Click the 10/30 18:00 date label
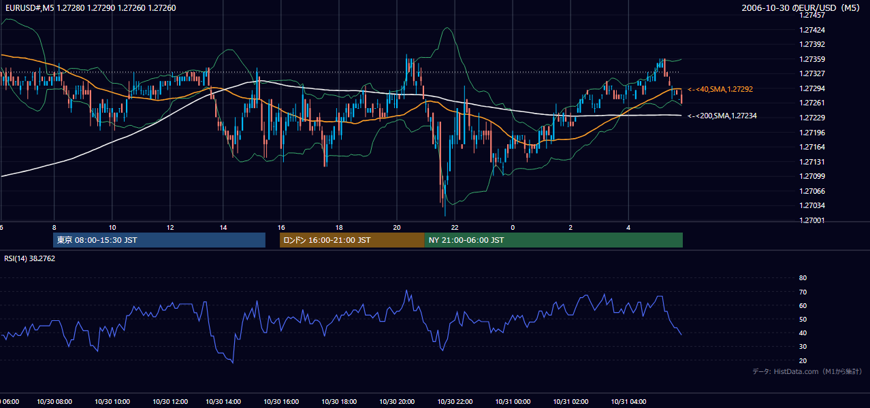This screenshot has width=870, height=408. click(x=338, y=402)
